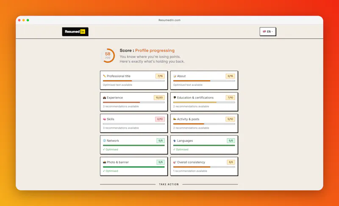
Task: Click the 7/15 badge on Professional title
Action: click(160, 76)
